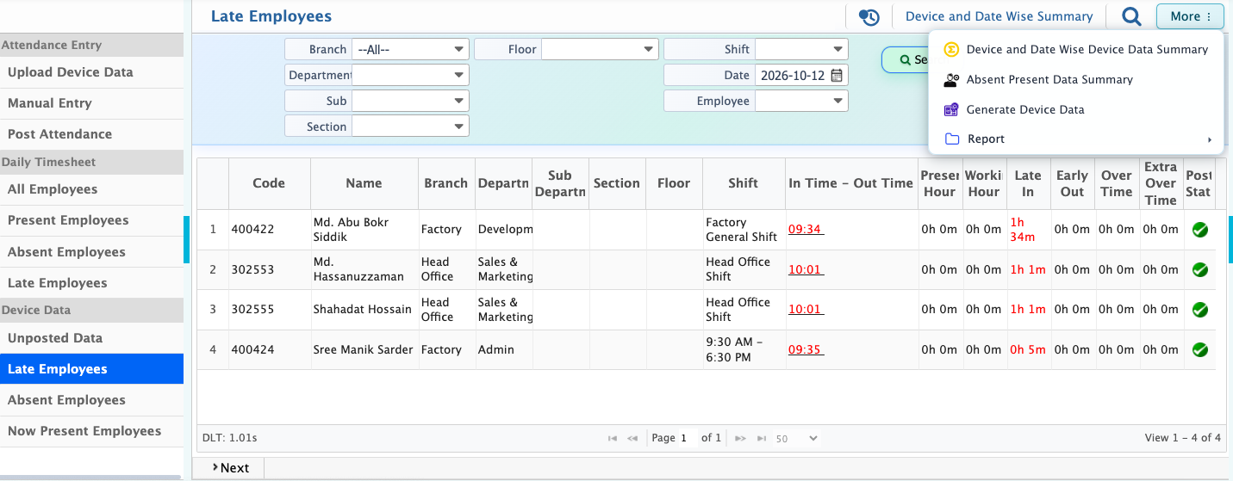
Task: Select Device and Date Wise Device Data Summary
Action: tap(1077, 49)
